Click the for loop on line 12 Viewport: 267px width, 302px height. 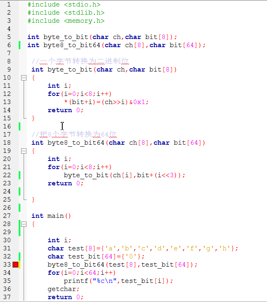(80, 94)
